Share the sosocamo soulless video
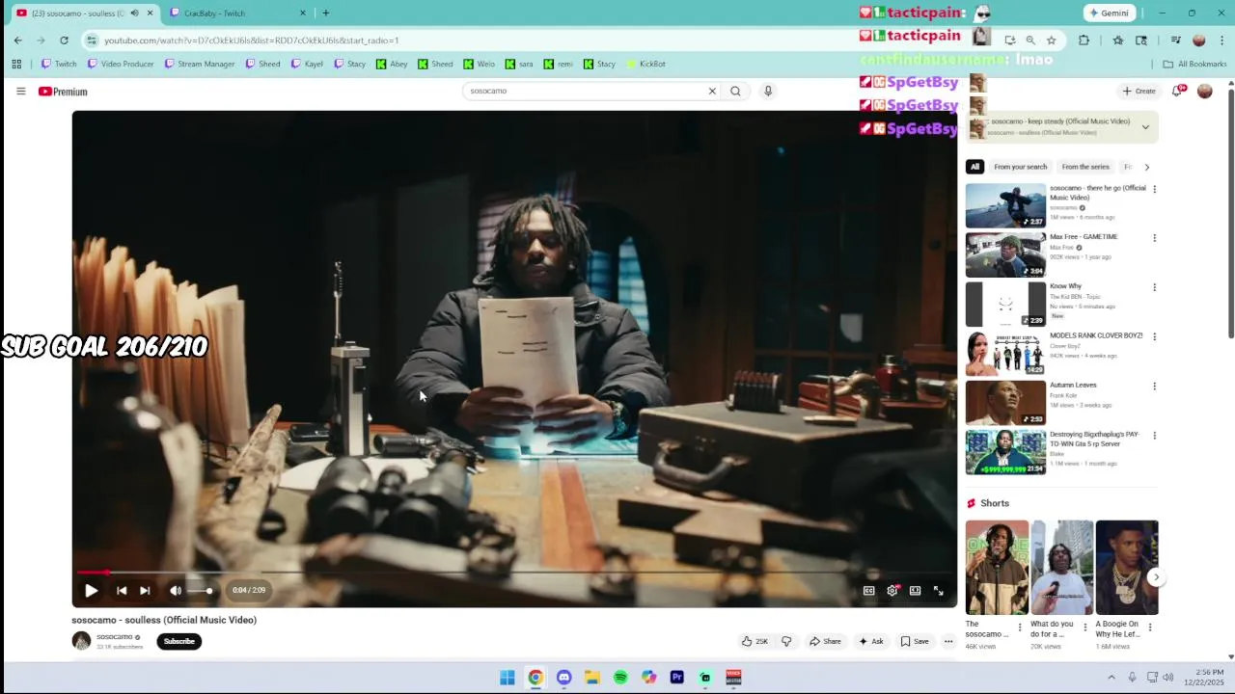This screenshot has height=694, width=1235. coord(825,641)
